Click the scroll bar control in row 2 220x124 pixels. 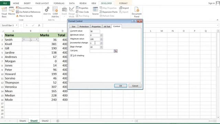[30, 40]
